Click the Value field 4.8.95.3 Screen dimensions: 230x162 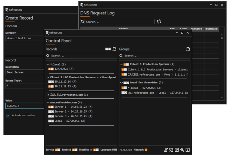point(24,106)
